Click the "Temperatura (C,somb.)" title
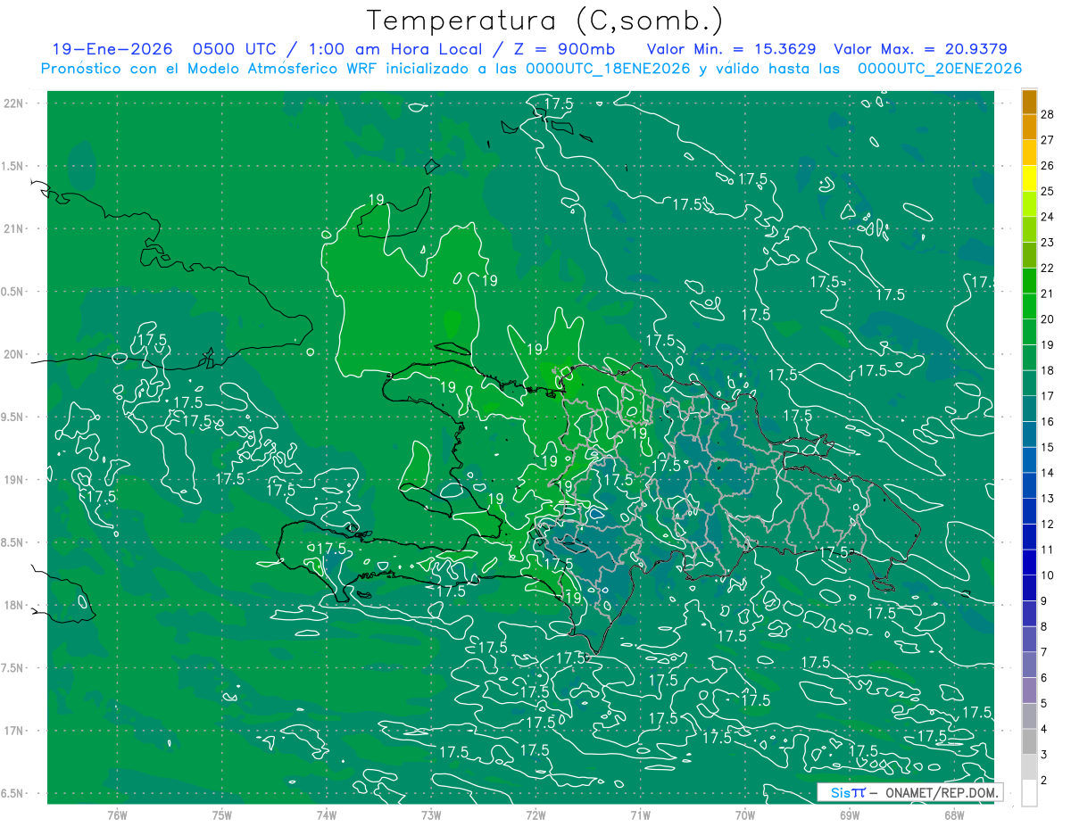 pyautogui.click(x=544, y=21)
